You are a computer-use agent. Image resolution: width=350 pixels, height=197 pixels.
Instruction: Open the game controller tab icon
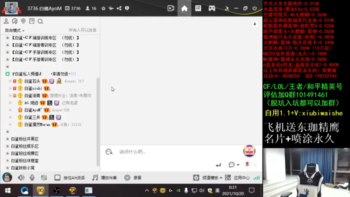point(212,8)
